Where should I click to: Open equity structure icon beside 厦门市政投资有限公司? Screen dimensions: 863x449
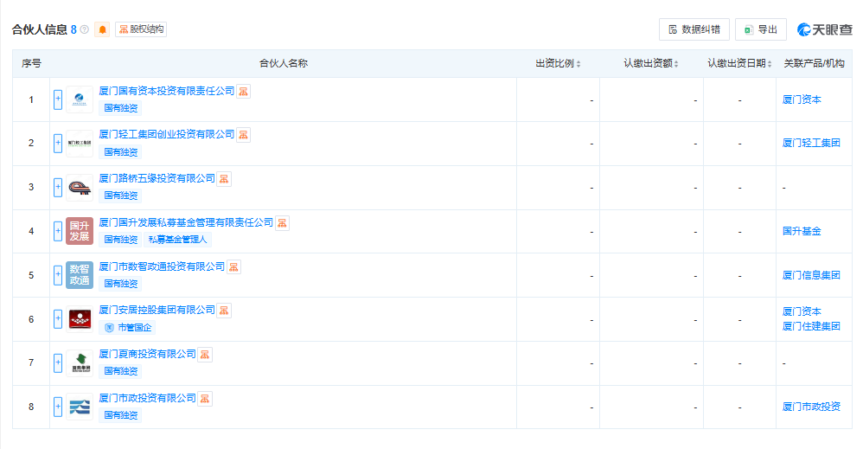(x=205, y=399)
